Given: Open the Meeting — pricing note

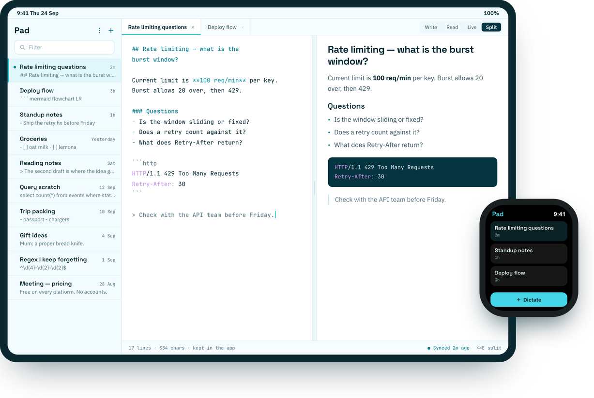Looking at the screenshot, I should (x=65, y=287).
